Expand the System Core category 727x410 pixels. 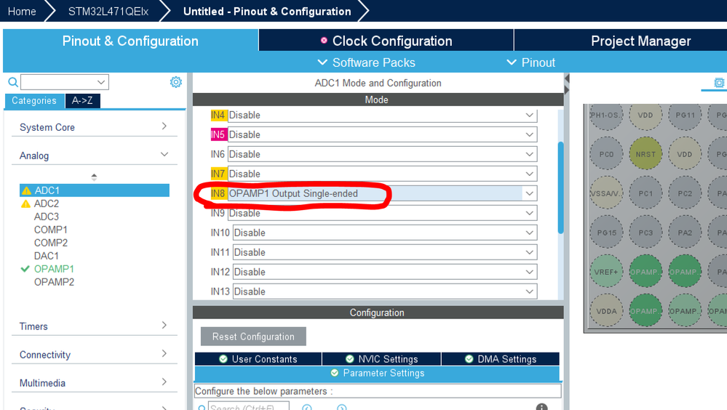[94, 127]
